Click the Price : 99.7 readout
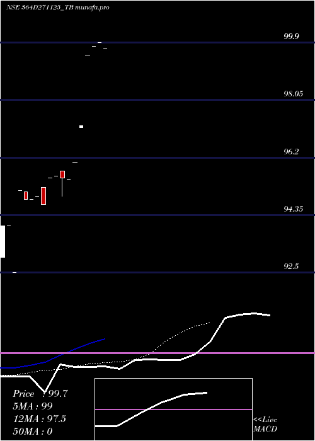Screen dimensions: 315x441 click(x=40, y=394)
